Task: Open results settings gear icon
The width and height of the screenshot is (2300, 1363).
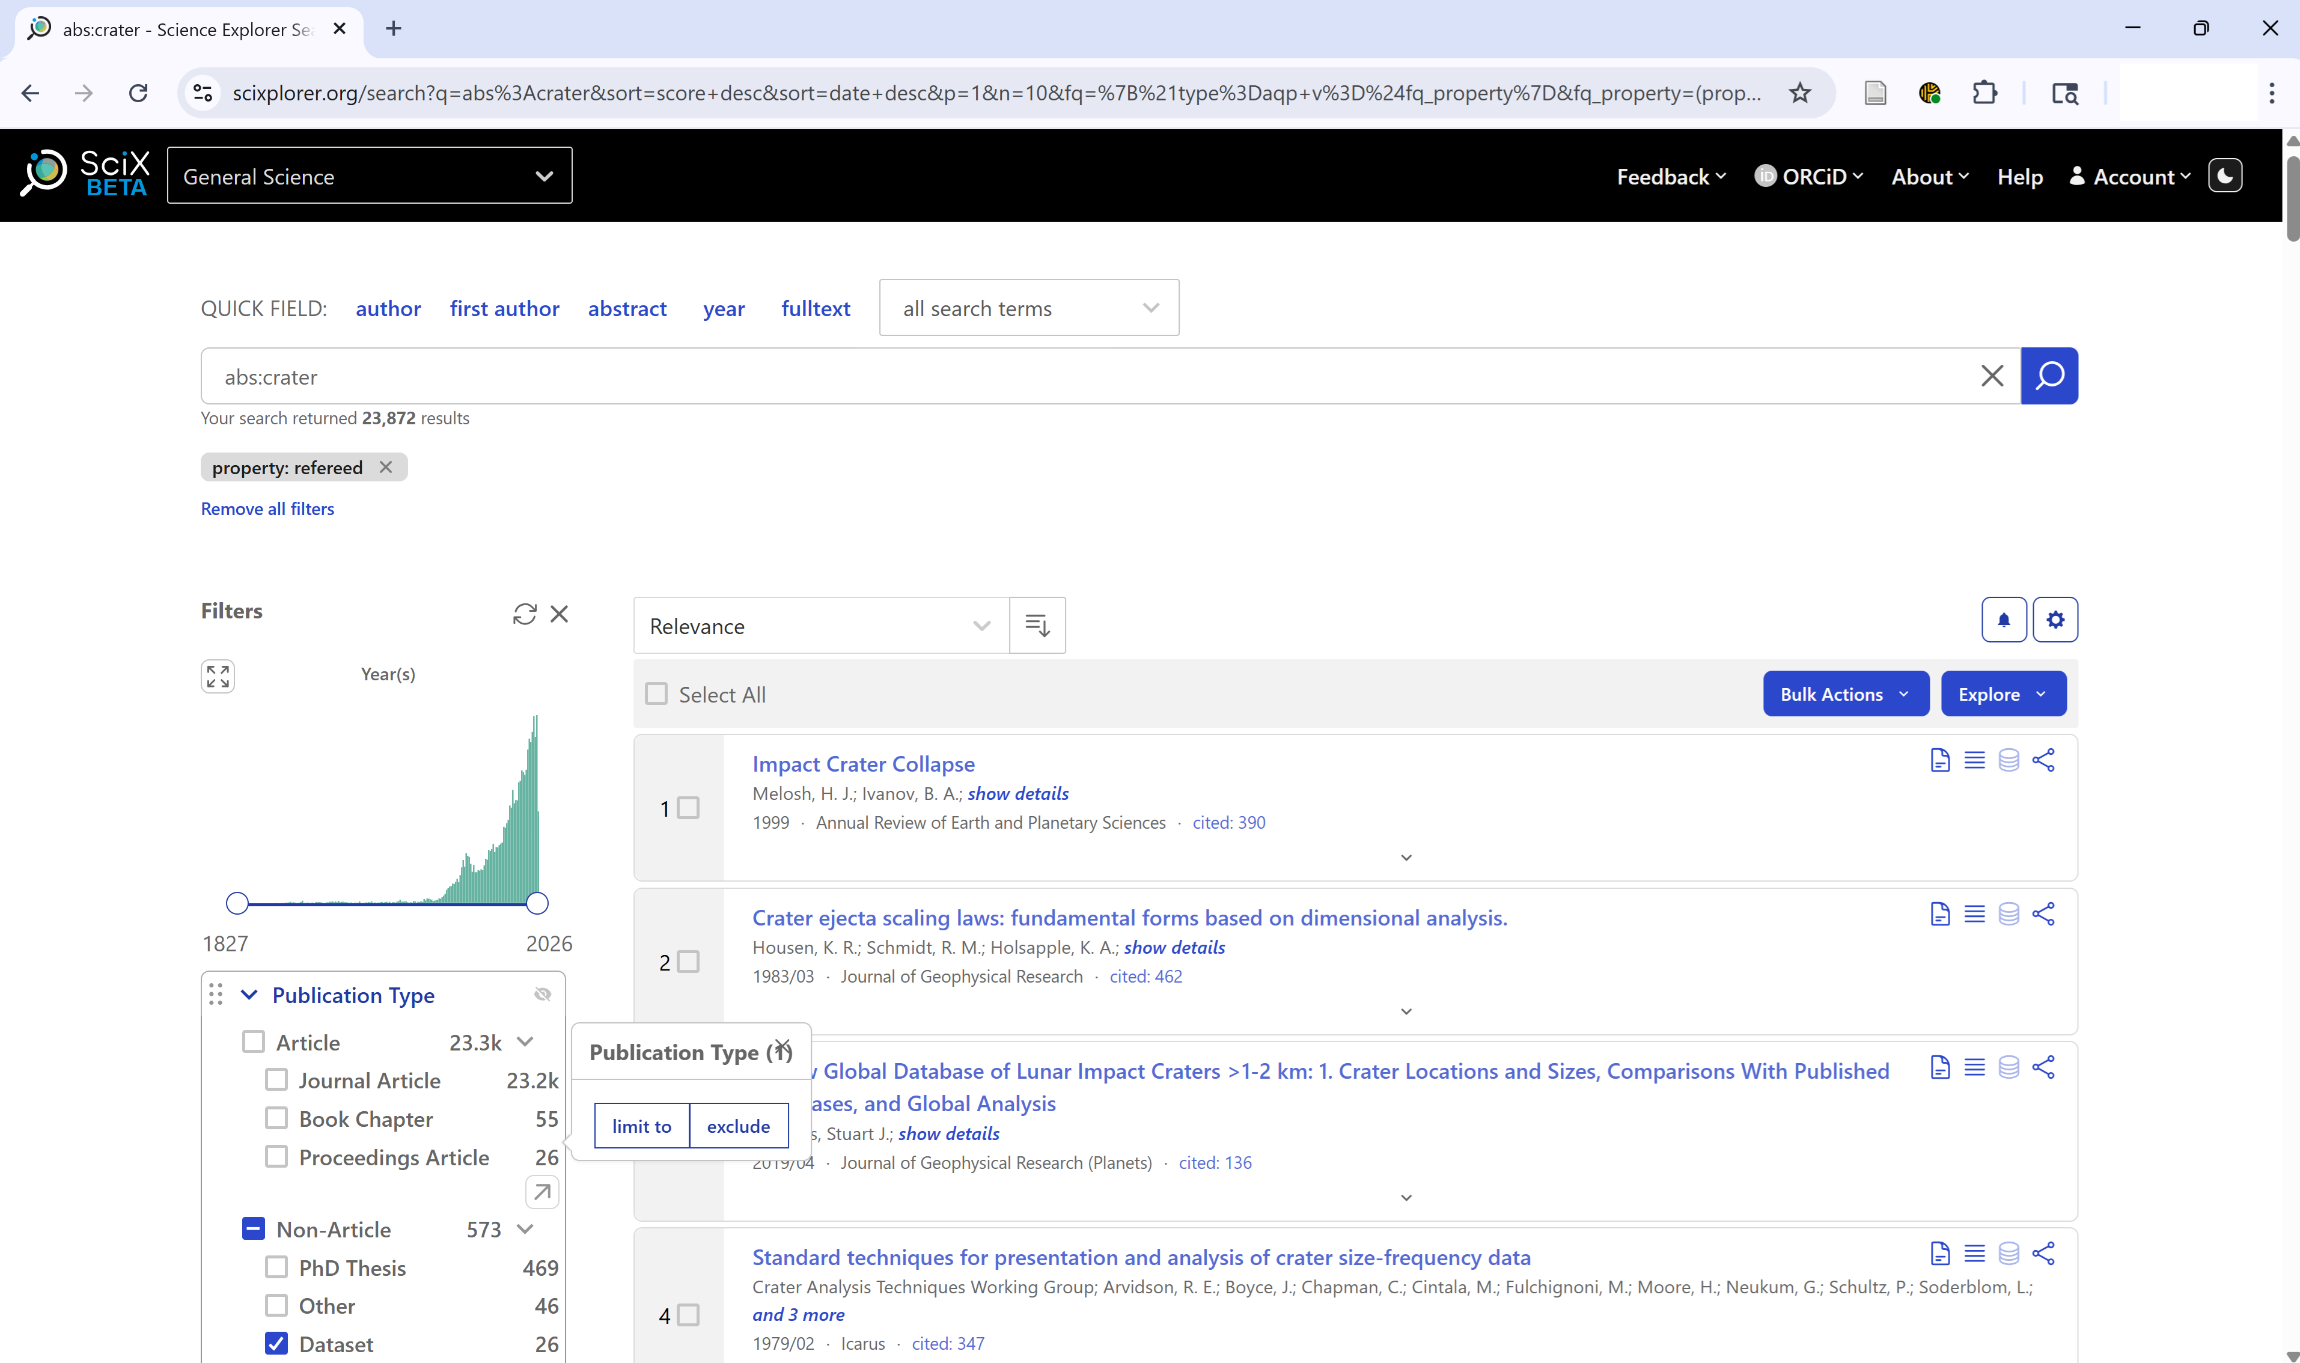Action: pyautogui.click(x=2055, y=620)
